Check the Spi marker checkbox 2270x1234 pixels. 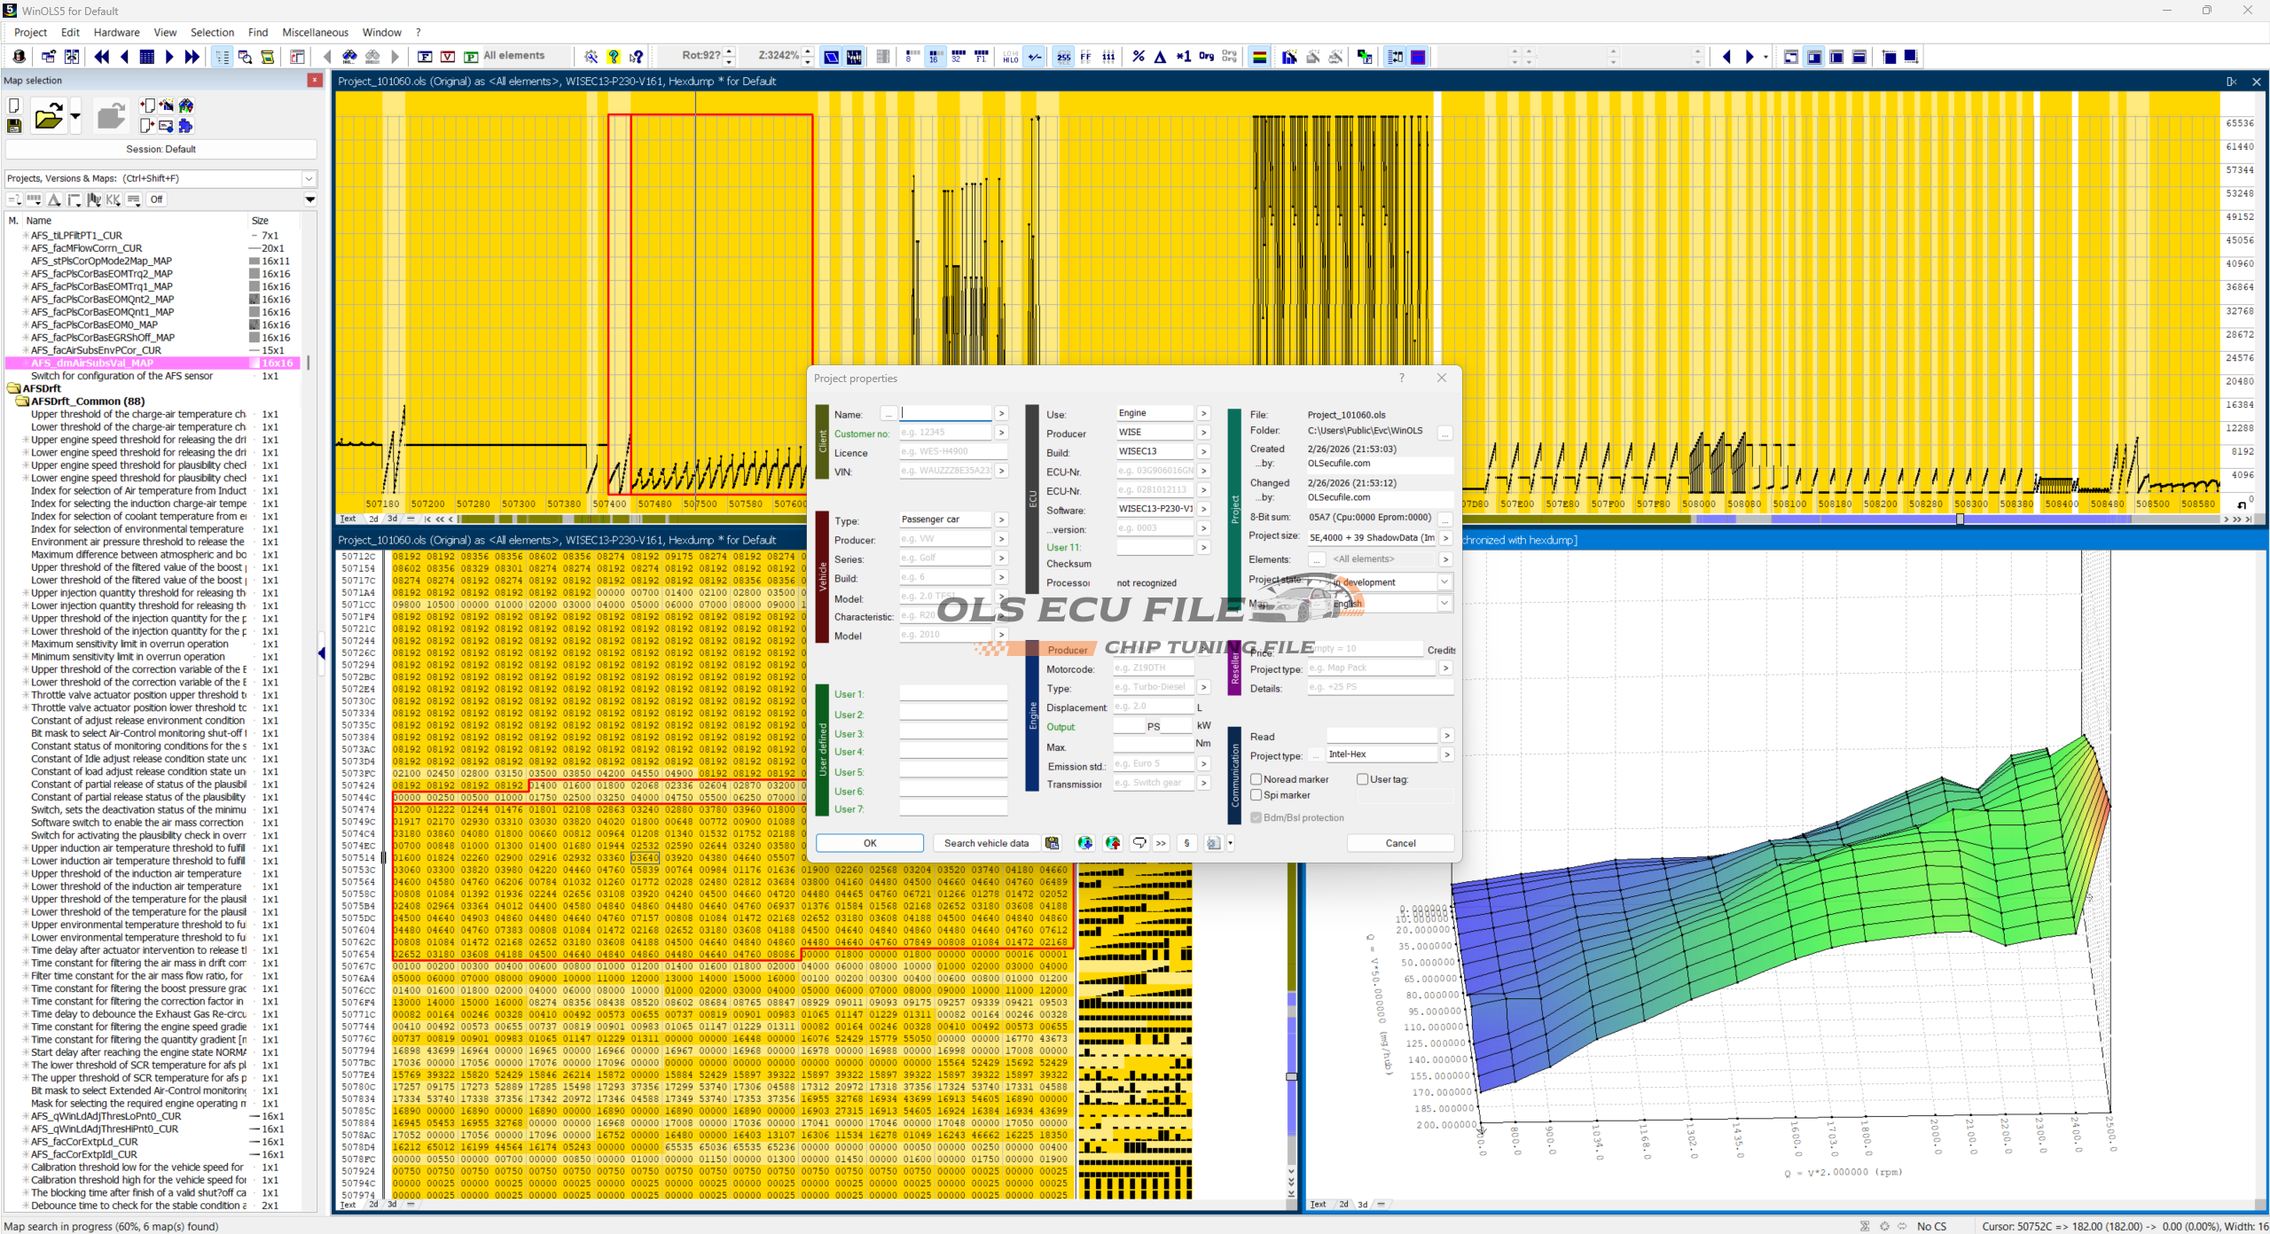point(1256,795)
